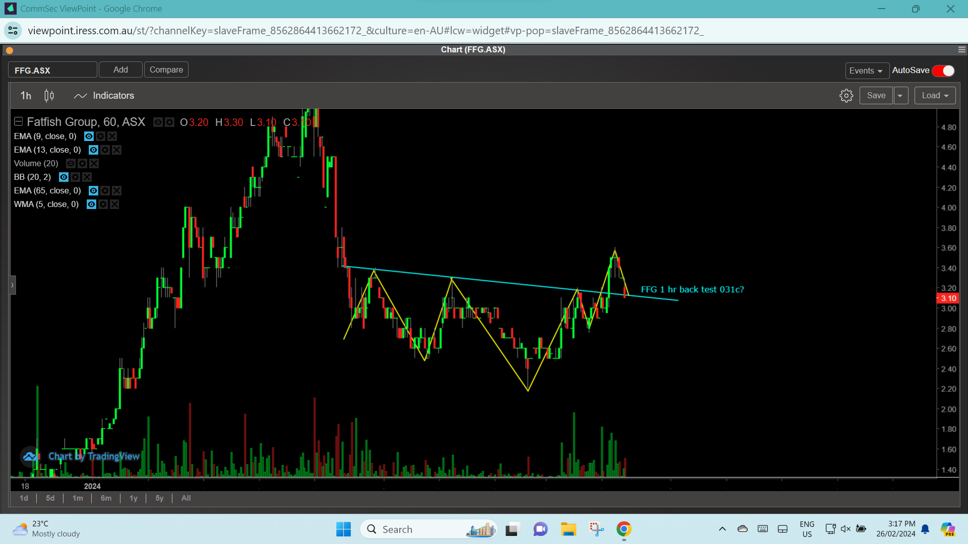Show Volume (20) indicator
This screenshot has height=544, width=968.
71,164
